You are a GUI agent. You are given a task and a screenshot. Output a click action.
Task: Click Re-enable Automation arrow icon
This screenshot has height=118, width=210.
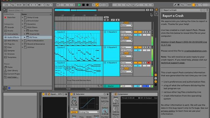[100, 5]
